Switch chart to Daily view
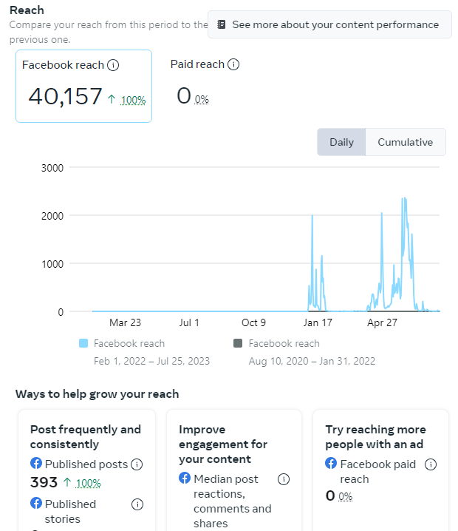 (341, 142)
